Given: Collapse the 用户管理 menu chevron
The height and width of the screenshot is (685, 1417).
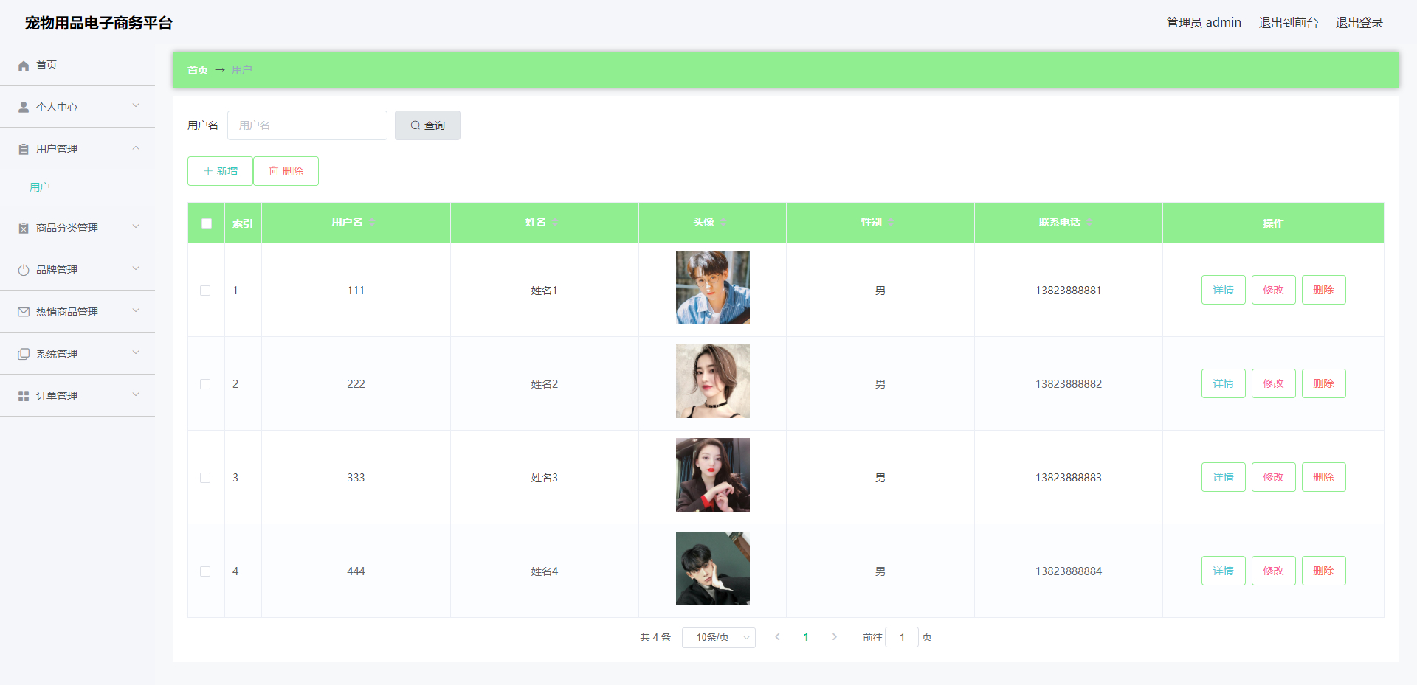Looking at the screenshot, I should point(136,147).
